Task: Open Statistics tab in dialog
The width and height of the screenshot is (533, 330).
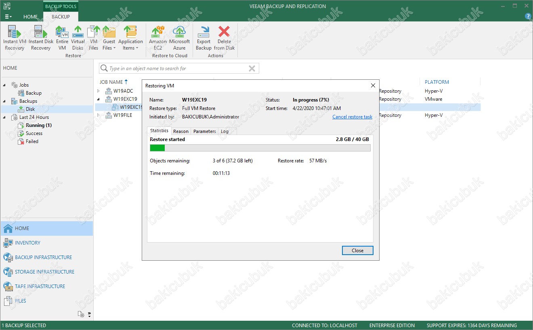Action: click(159, 131)
